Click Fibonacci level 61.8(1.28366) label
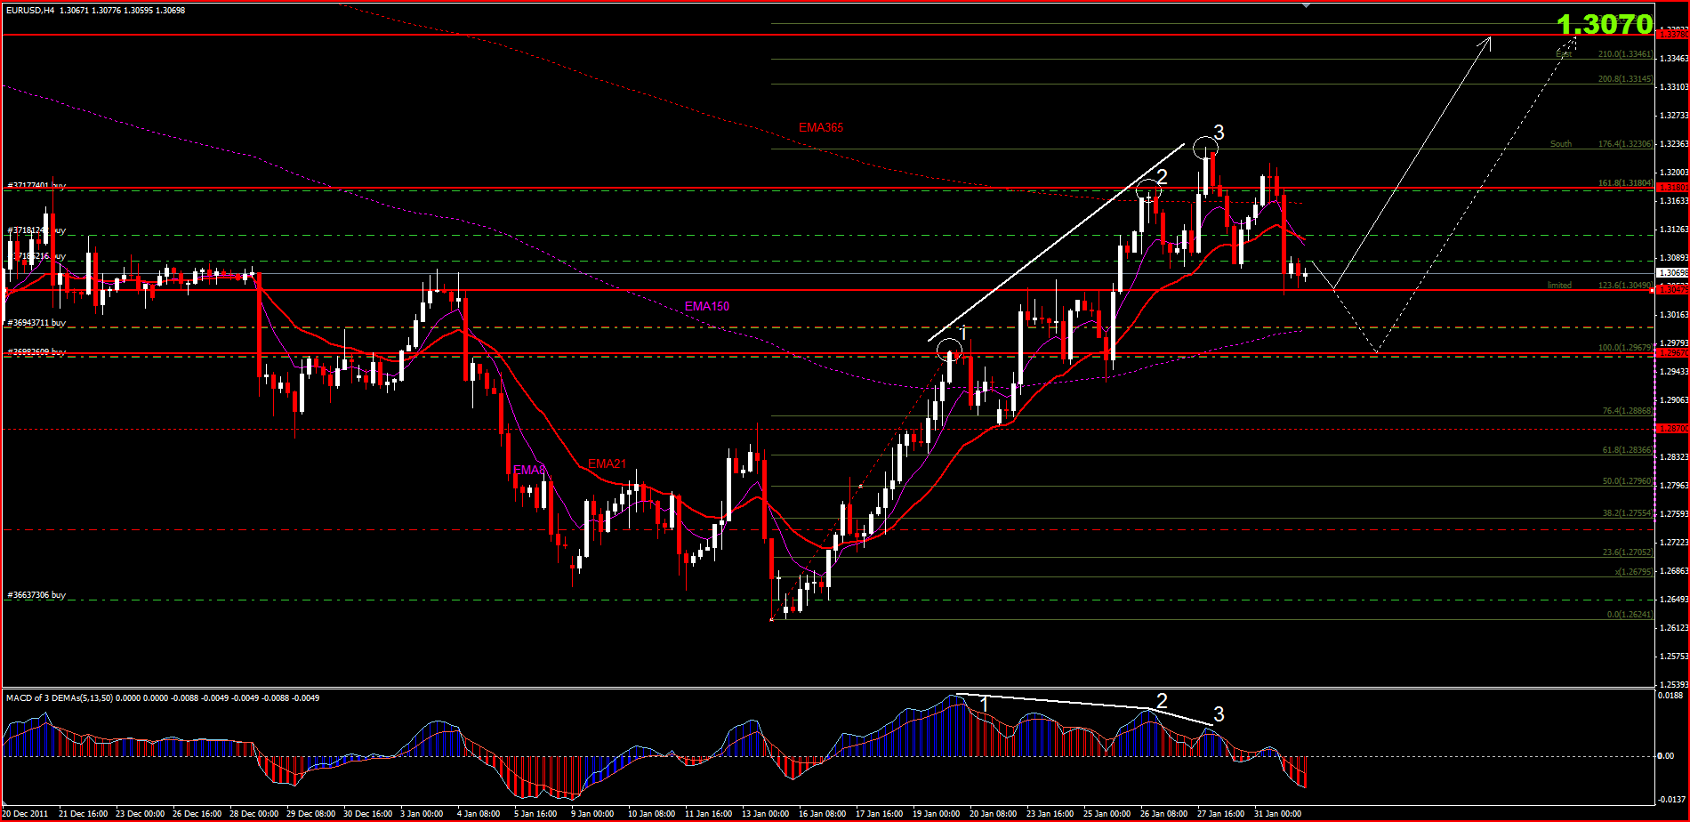 tap(1628, 450)
